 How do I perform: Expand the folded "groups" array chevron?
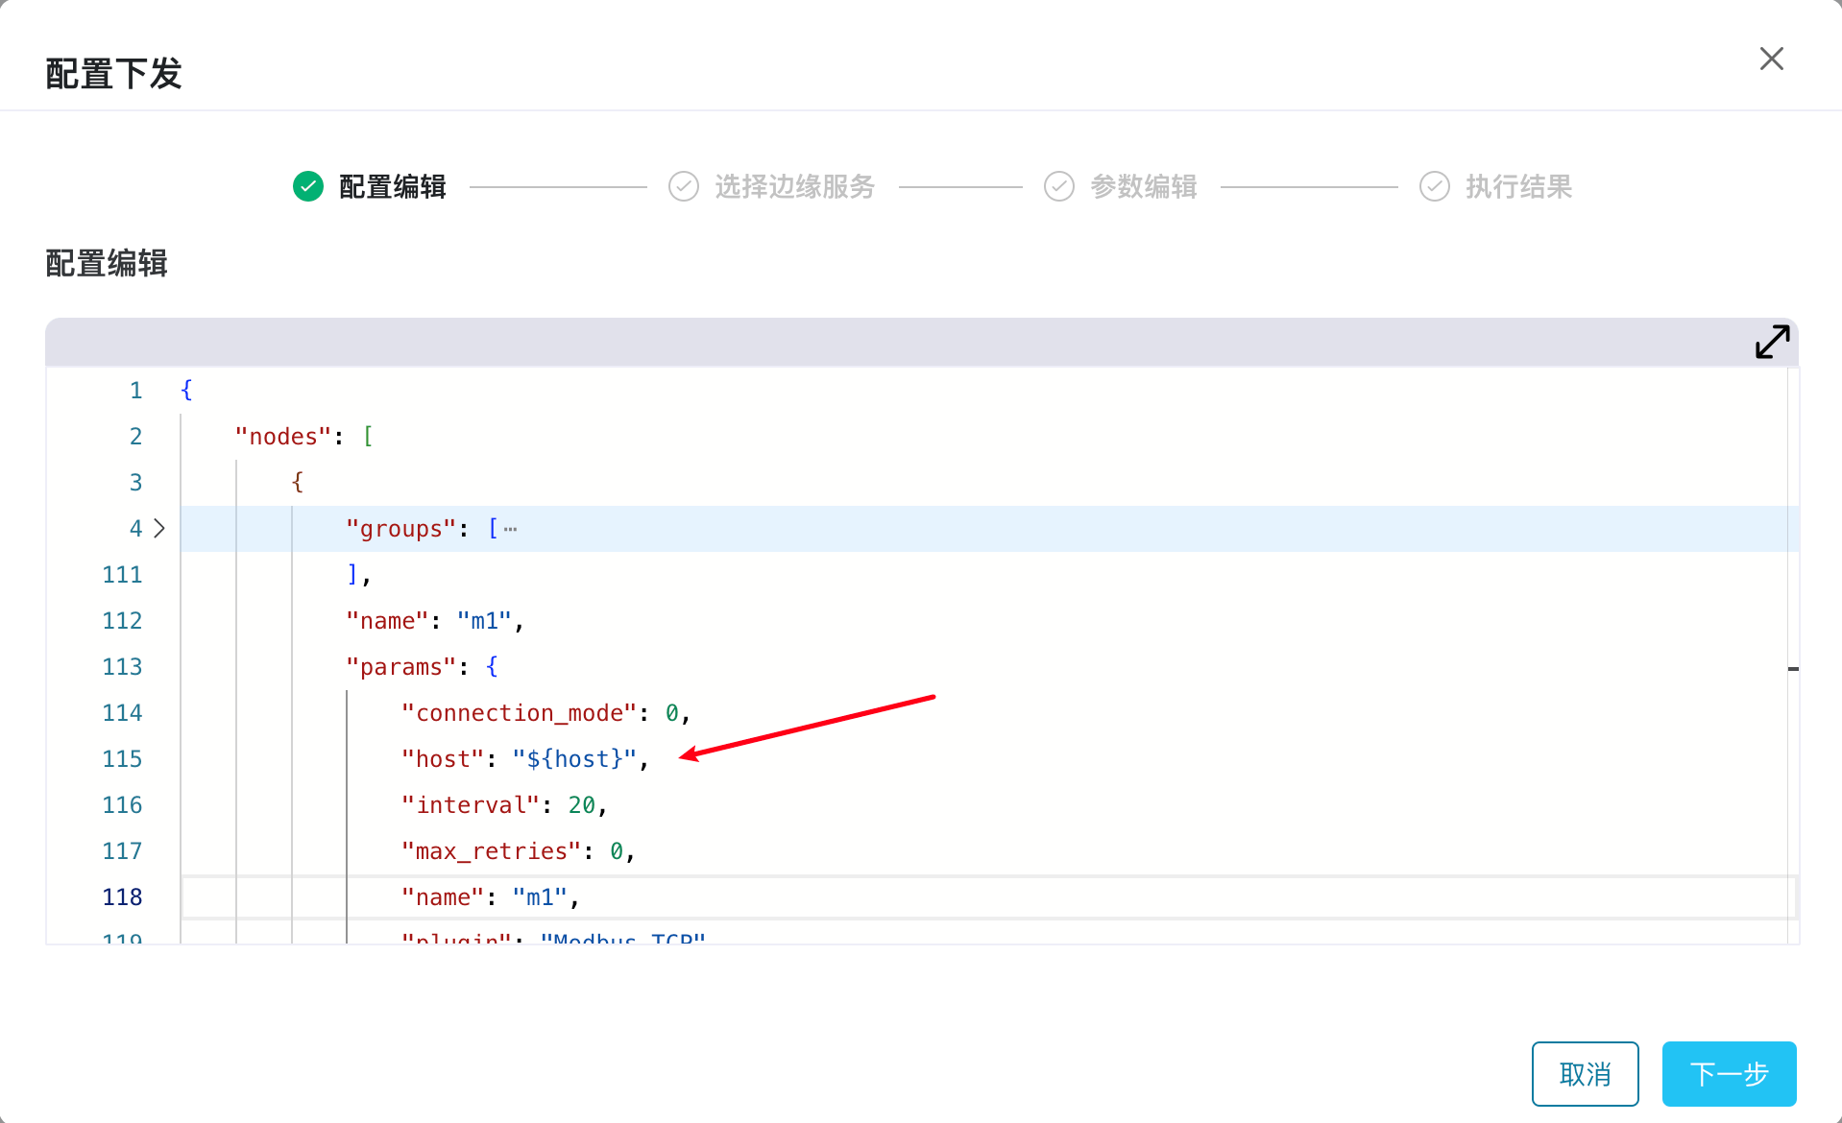[159, 528]
